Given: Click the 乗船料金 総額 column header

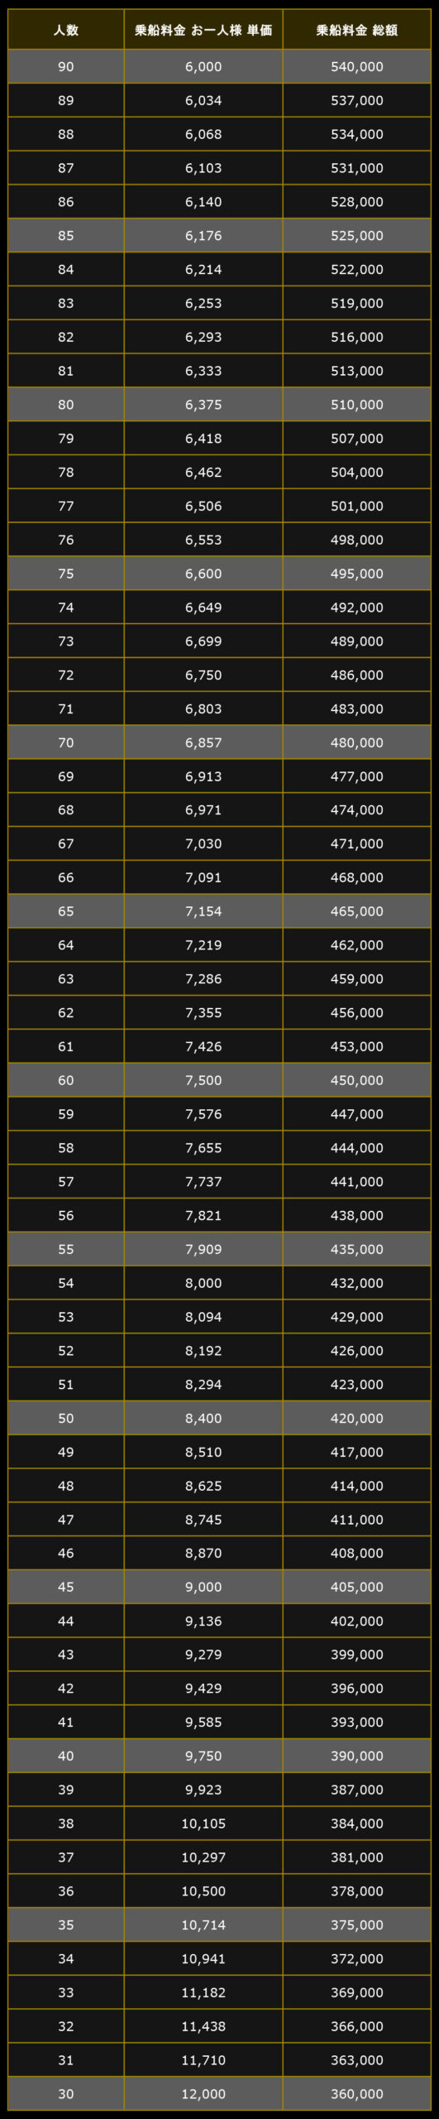Looking at the screenshot, I should 357,30.
